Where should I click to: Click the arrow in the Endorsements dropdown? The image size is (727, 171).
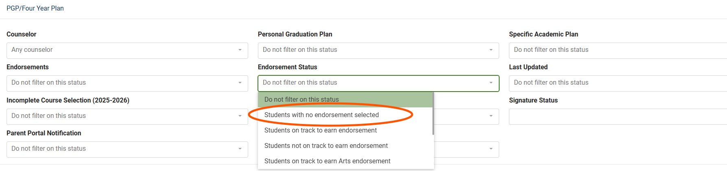click(240, 83)
